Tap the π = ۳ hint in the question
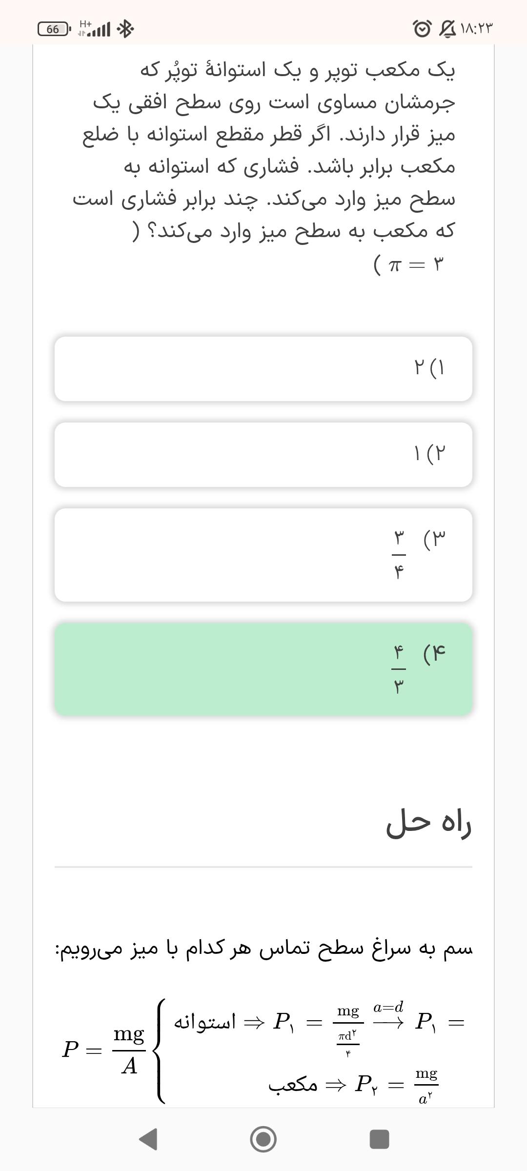This screenshot has width=527, height=1171. coord(409,265)
